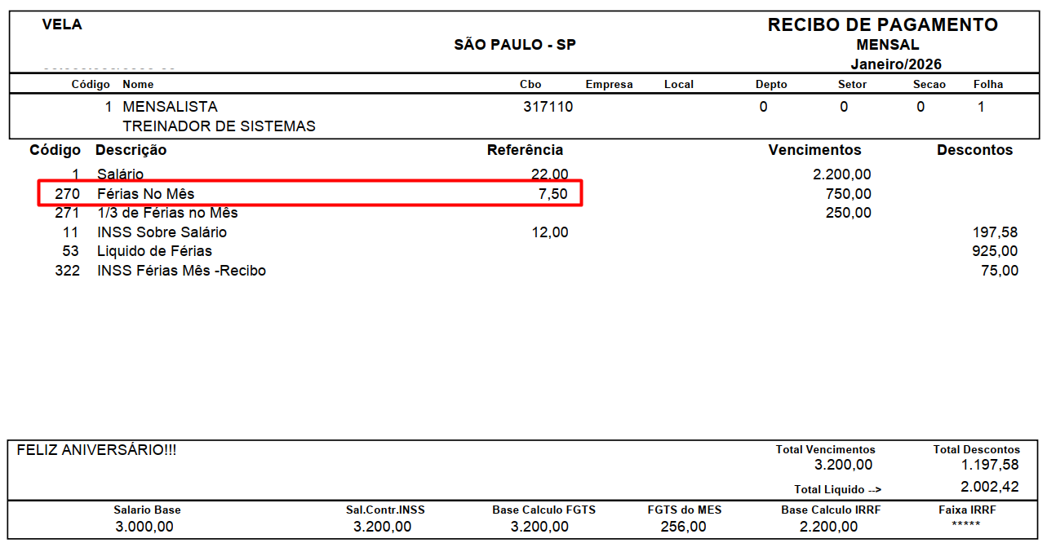The height and width of the screenshot is (543, 1047).
Task: Click the Salario Base label
Action: [147, 510]
